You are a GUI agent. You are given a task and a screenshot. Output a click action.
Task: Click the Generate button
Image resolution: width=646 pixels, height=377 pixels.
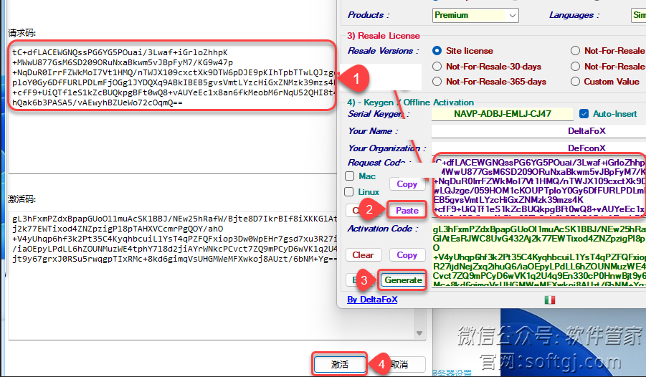404,280
